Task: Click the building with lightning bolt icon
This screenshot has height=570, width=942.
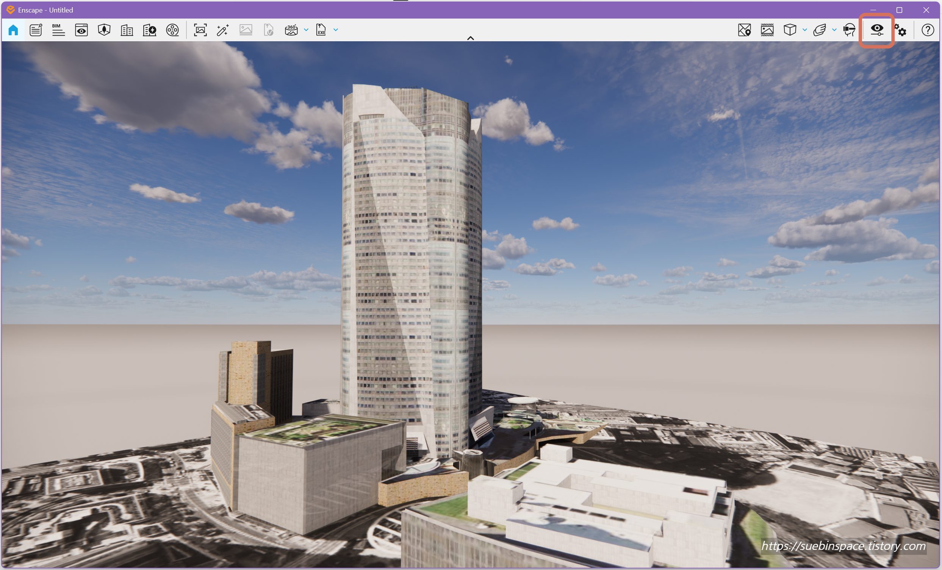Action: click(x=149, y=30)
